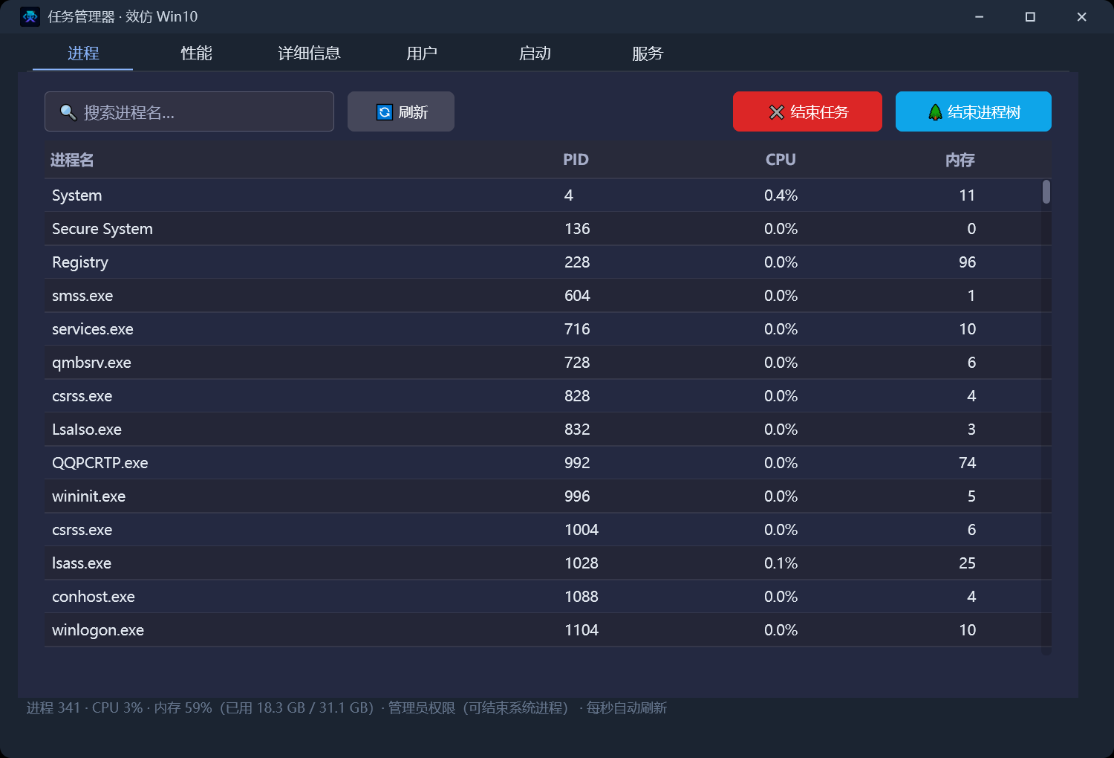The image size is (1114, 758).
Task: Select the lsass.exe process
Action: (548, 563)
